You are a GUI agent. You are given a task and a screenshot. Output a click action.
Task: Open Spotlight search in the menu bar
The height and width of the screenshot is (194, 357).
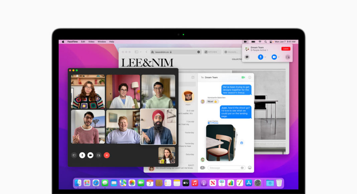[265, 42]
